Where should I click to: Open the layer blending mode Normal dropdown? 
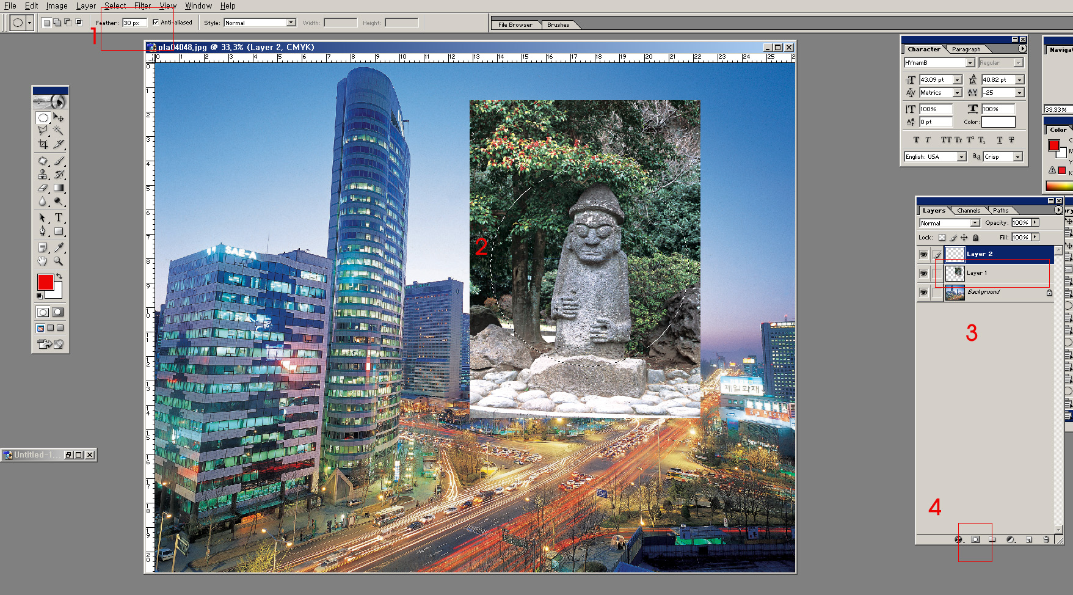pos(975,223)
